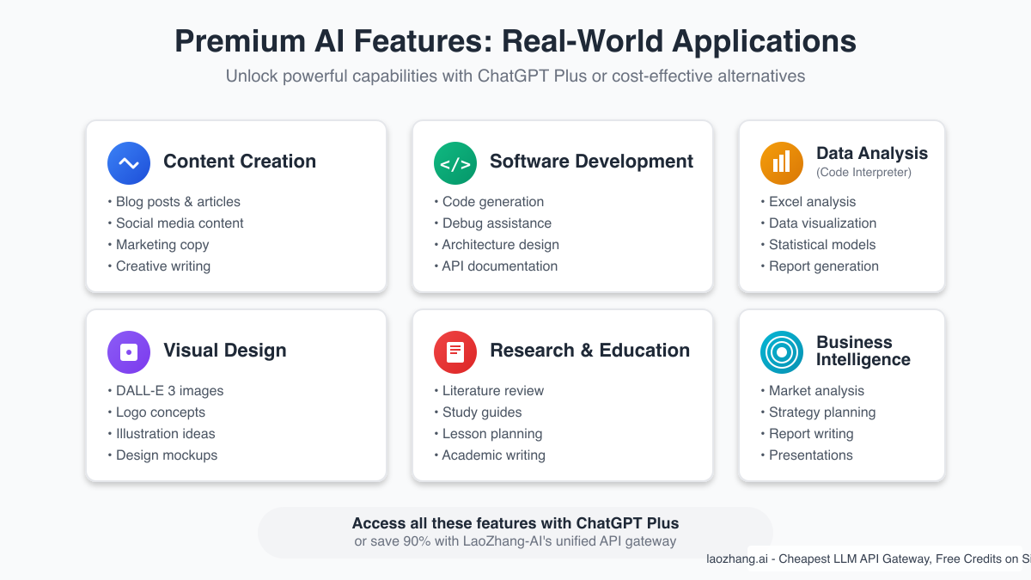The image size is (1031, 580).
Task: Click the Content Creation chart icon
Action: [129, 163]
